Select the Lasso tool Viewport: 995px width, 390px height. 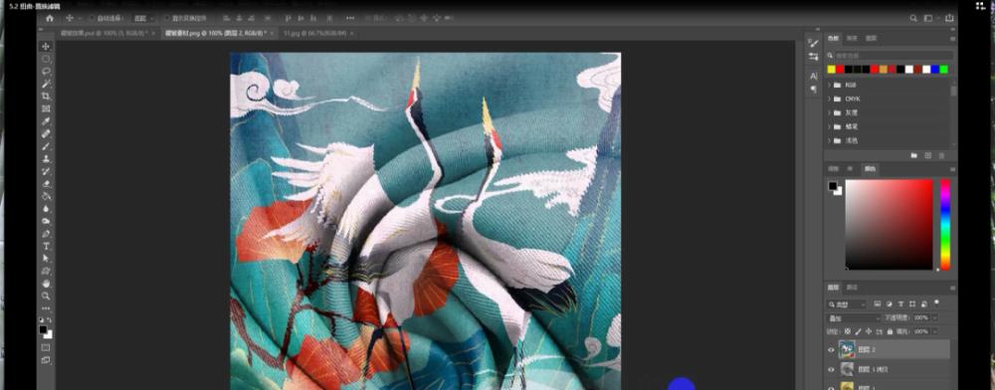pyautogui.click(x=46, y=71)
